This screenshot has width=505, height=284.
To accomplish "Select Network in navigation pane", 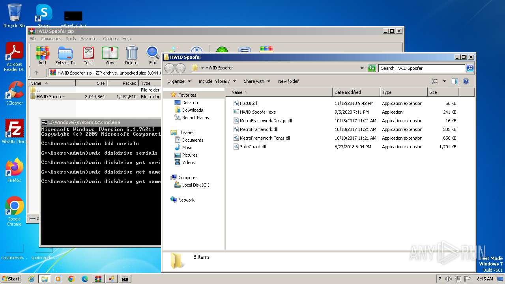I will 186,200.
